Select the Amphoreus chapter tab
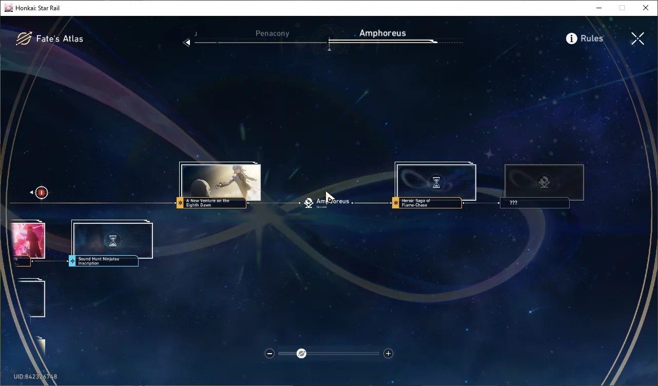This screenshot has width=658, height=386. 382,33
